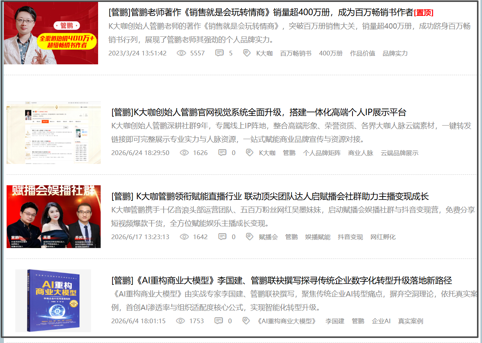Select the 娱播赋能 tag
The image size is (482, 343).
[x=318, y=237]
